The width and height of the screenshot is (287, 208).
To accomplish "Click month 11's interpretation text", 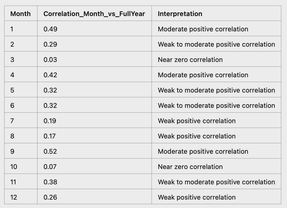I will pyautogui.click(x=216, y=182).
